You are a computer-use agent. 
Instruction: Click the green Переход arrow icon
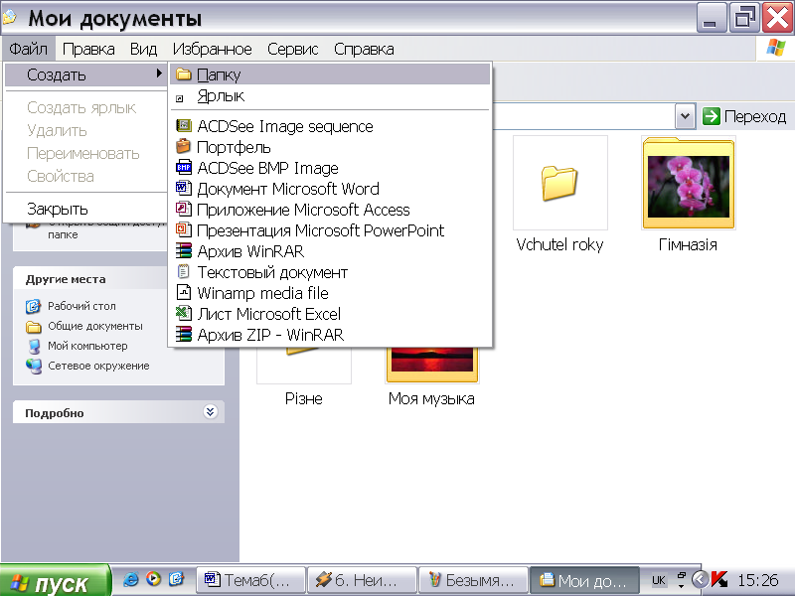712,116
